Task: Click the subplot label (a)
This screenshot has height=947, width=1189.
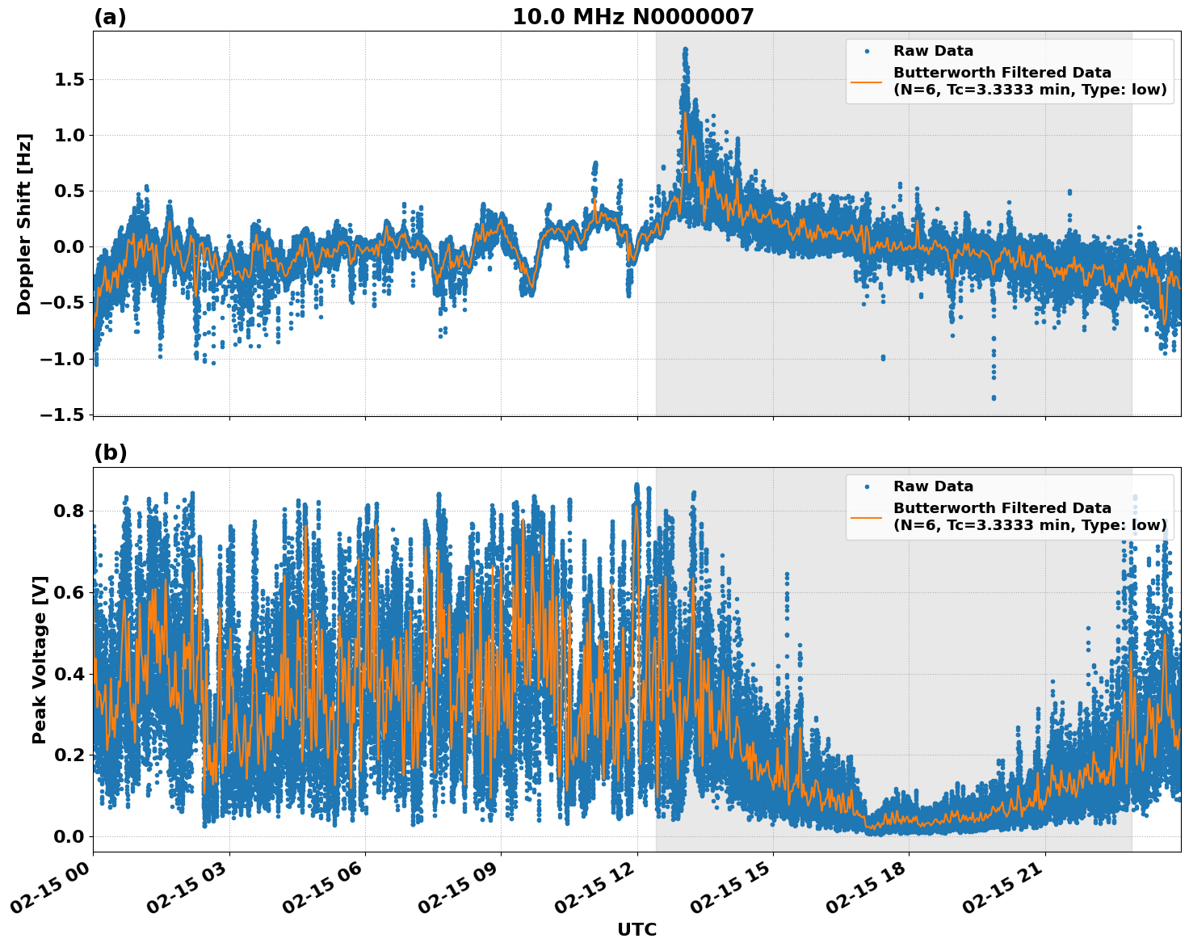Action: (110, 15)
